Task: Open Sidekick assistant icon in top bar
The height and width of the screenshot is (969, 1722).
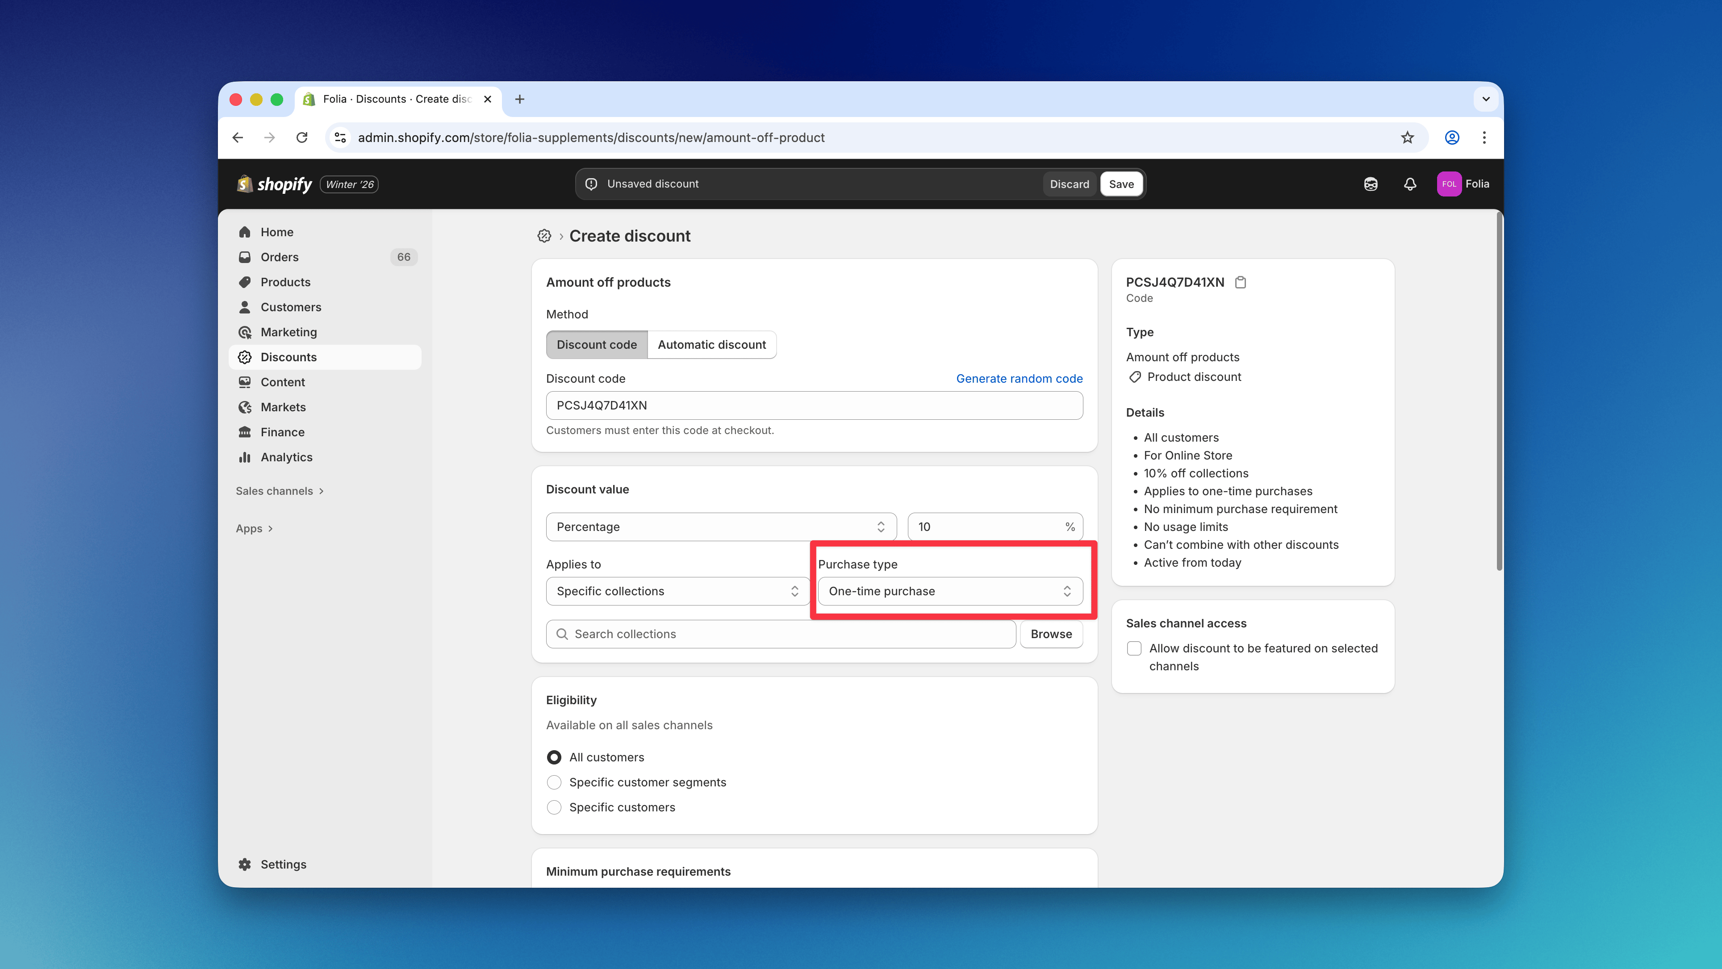Action: (x=1371, y=184)
